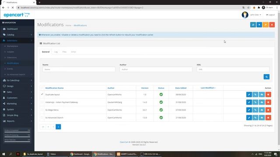Image resolution: width=280 pixels, height=157 pixels.
Task: Check the Instamojo row checkbox
Action: click(42, 102)
